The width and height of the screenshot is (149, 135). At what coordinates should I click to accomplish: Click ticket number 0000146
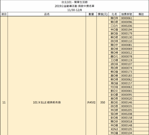pyautogui.click(x=127, y=102)
